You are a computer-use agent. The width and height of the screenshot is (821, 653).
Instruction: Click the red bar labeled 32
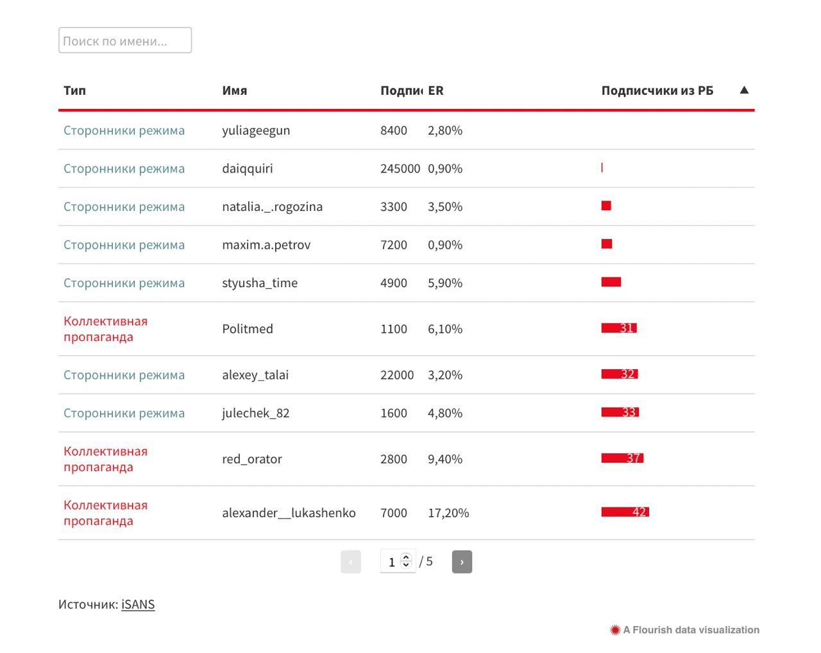tap(620, 374)
